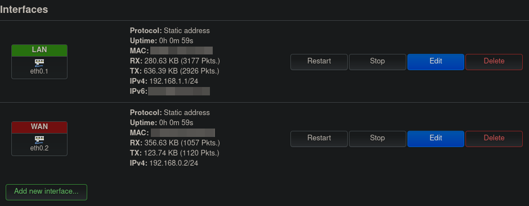
Task: Restart the LAN interface
Action: (319, 62)
